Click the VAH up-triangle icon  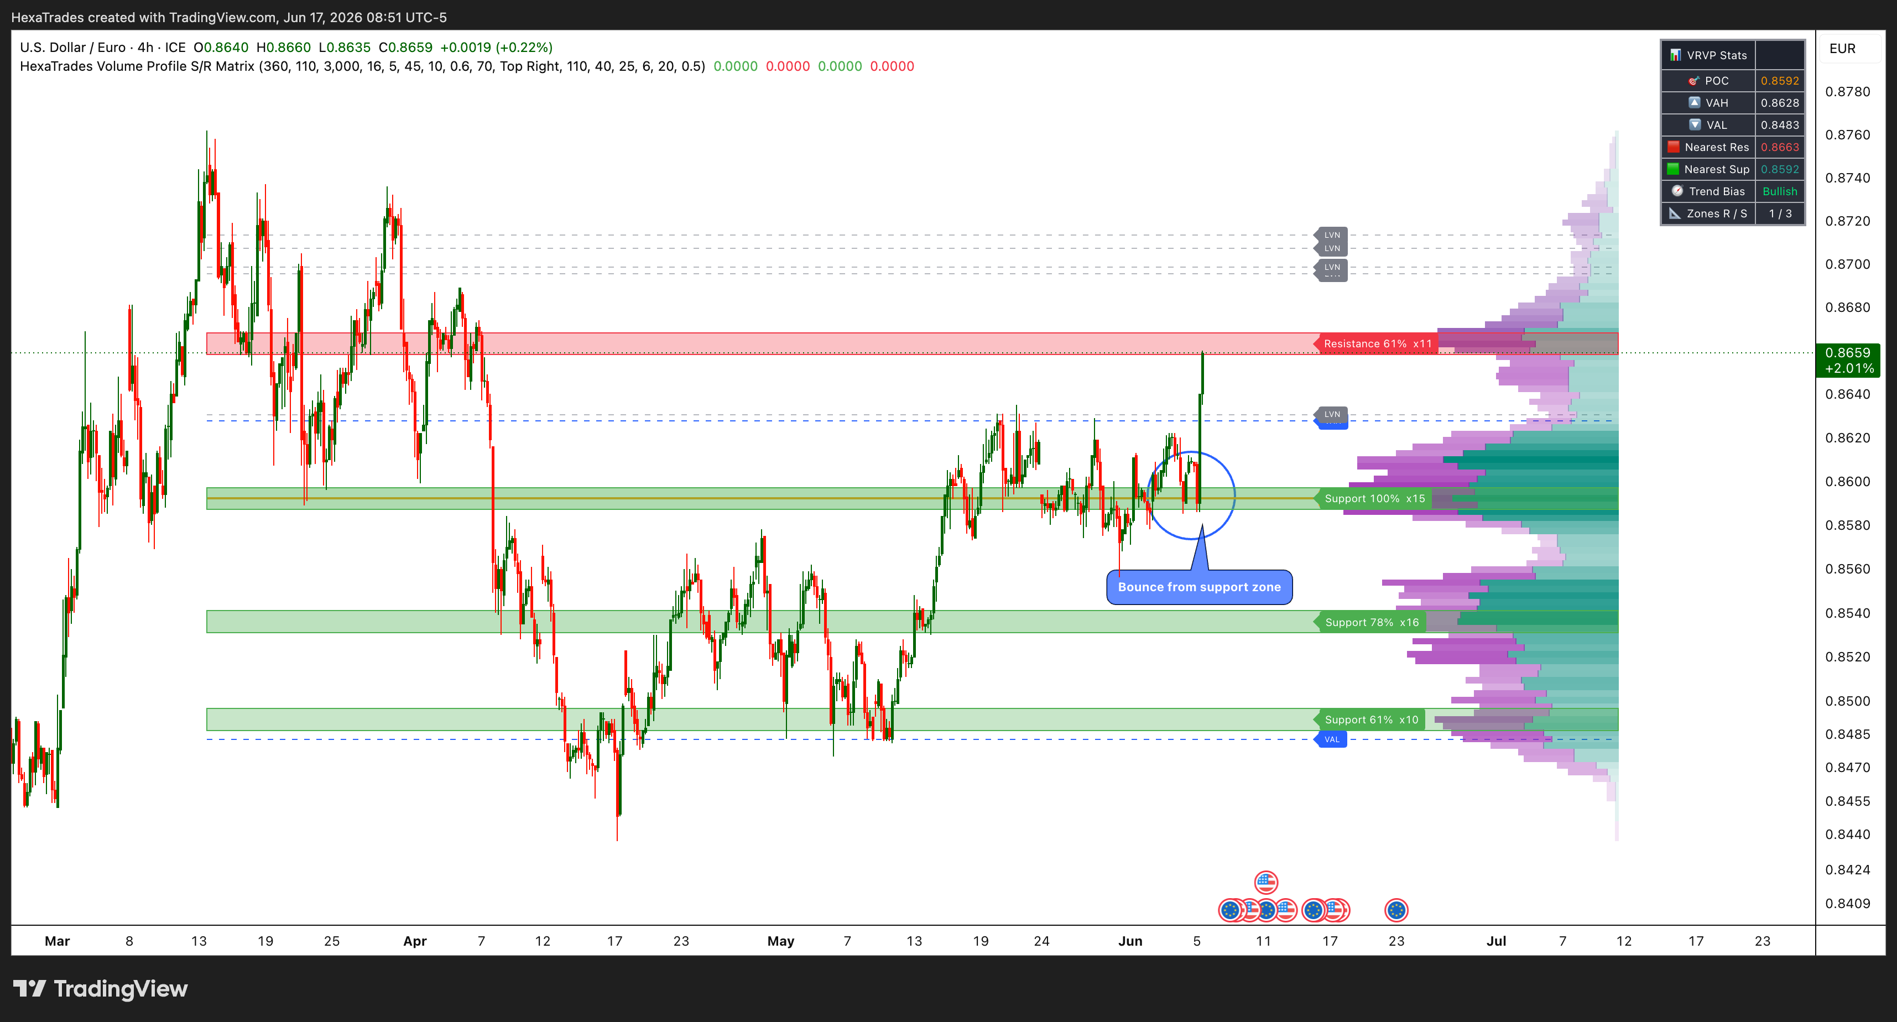[1695, 102]
